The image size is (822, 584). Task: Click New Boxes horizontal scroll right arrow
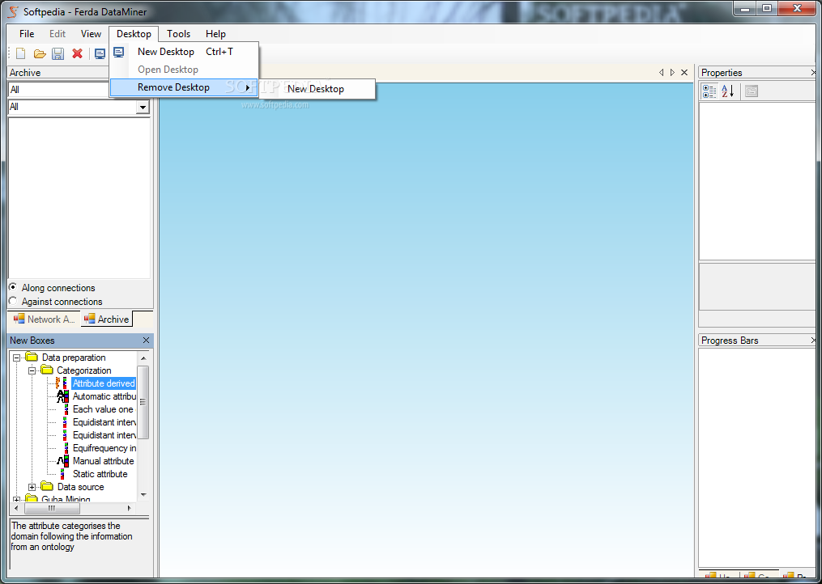click(130, 508)
